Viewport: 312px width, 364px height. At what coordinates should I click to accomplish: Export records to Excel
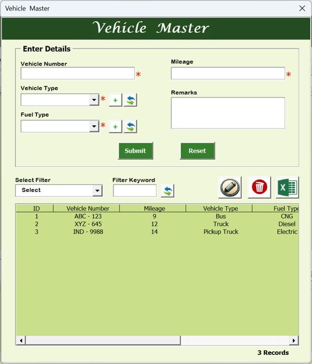(287, 187)
